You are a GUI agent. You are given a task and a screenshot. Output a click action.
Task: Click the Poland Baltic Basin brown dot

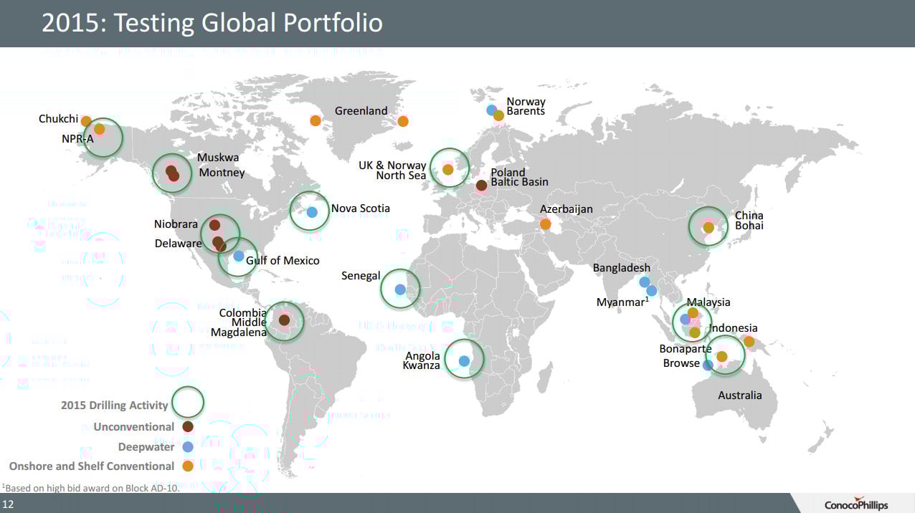[x=481, y=186]
